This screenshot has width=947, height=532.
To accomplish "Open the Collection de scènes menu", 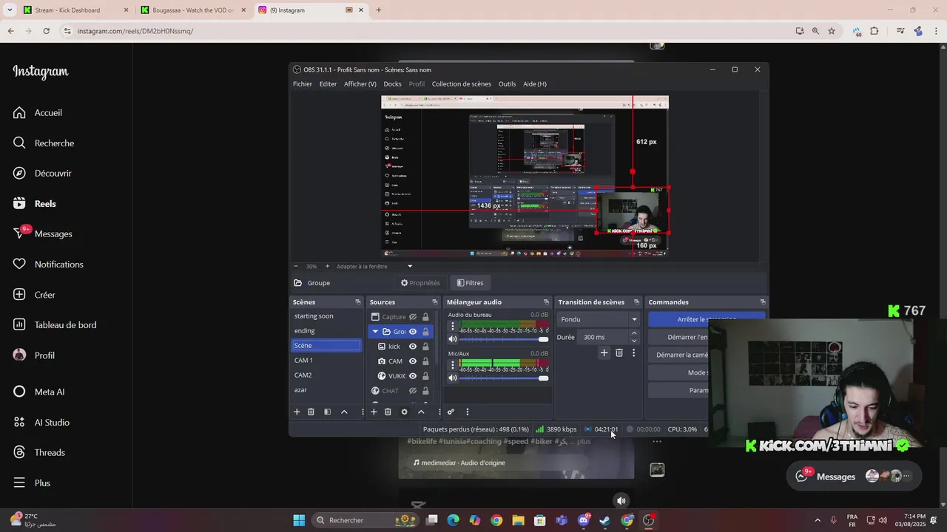I will [x=462, y=83].
